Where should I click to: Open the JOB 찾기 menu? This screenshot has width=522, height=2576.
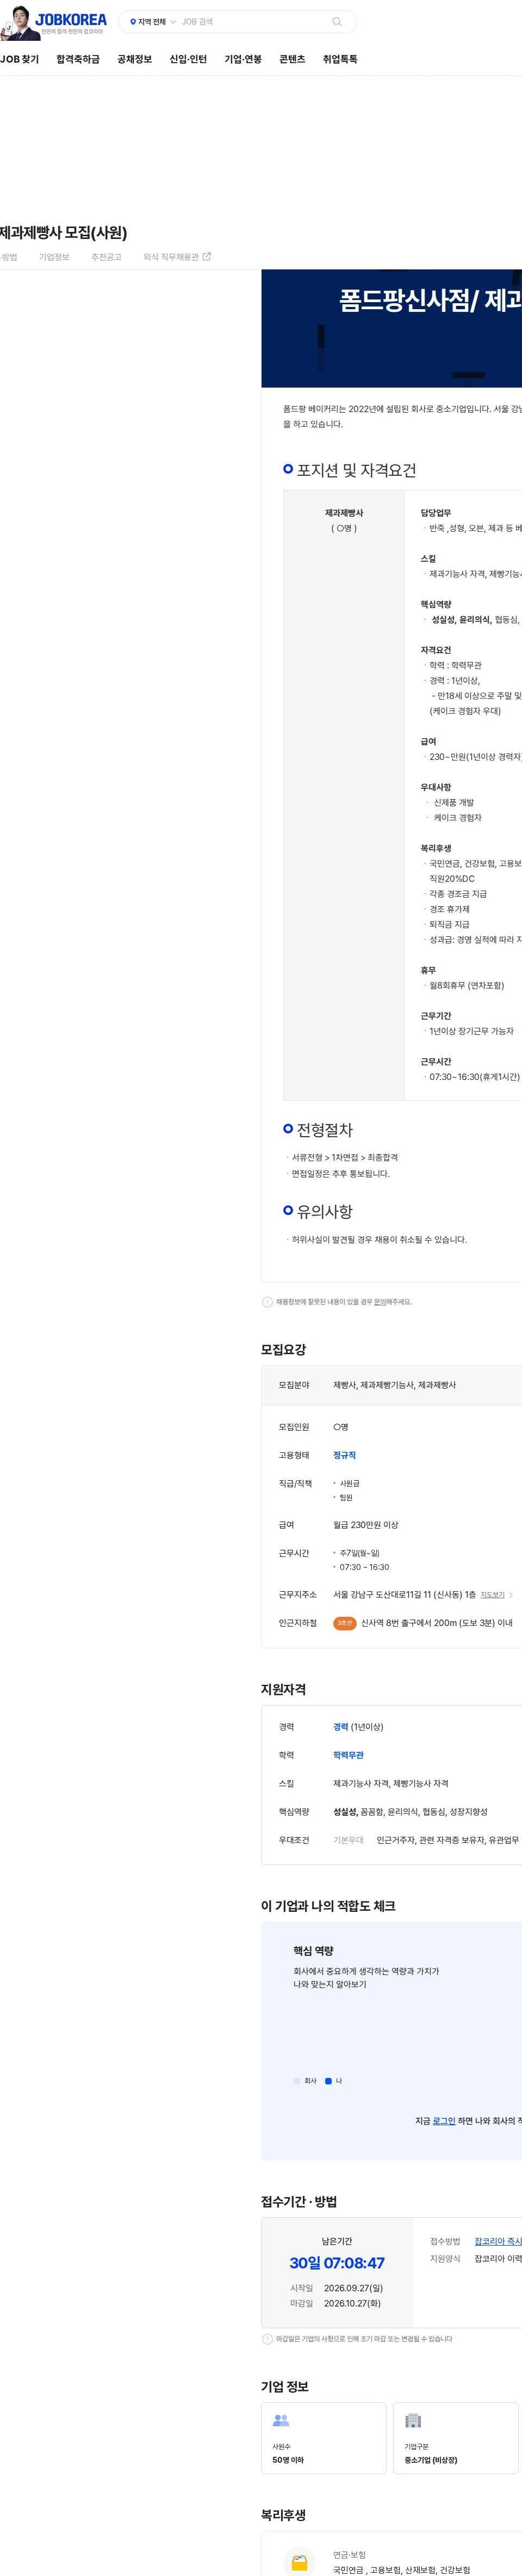click(19, 59)
